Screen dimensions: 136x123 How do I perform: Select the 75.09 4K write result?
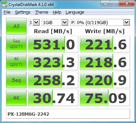coord(105,98)
